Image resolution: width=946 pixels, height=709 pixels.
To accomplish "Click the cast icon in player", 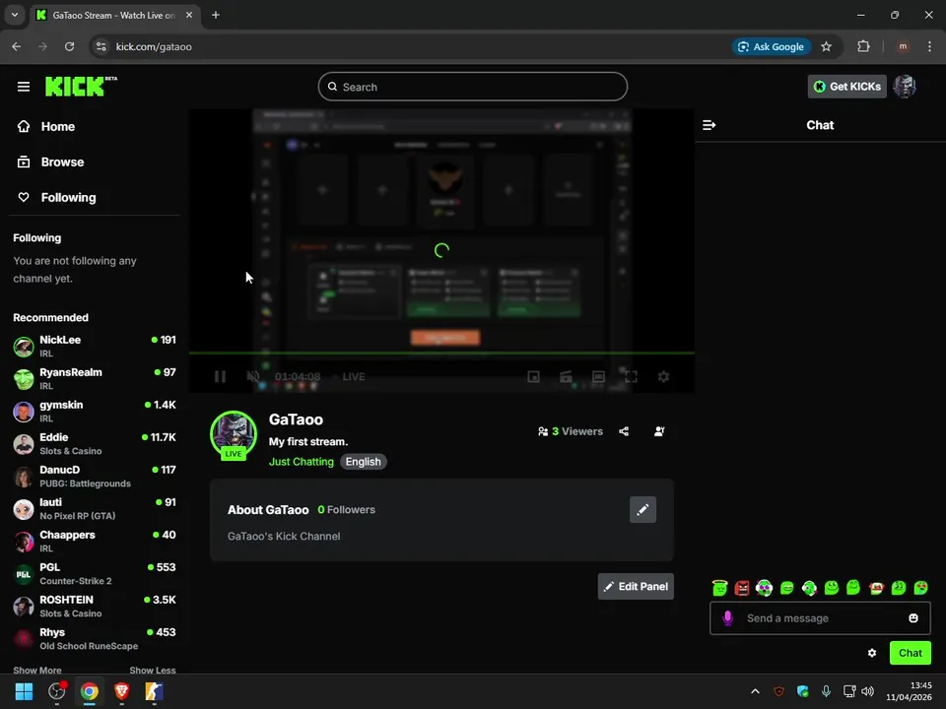I will 566,377.
